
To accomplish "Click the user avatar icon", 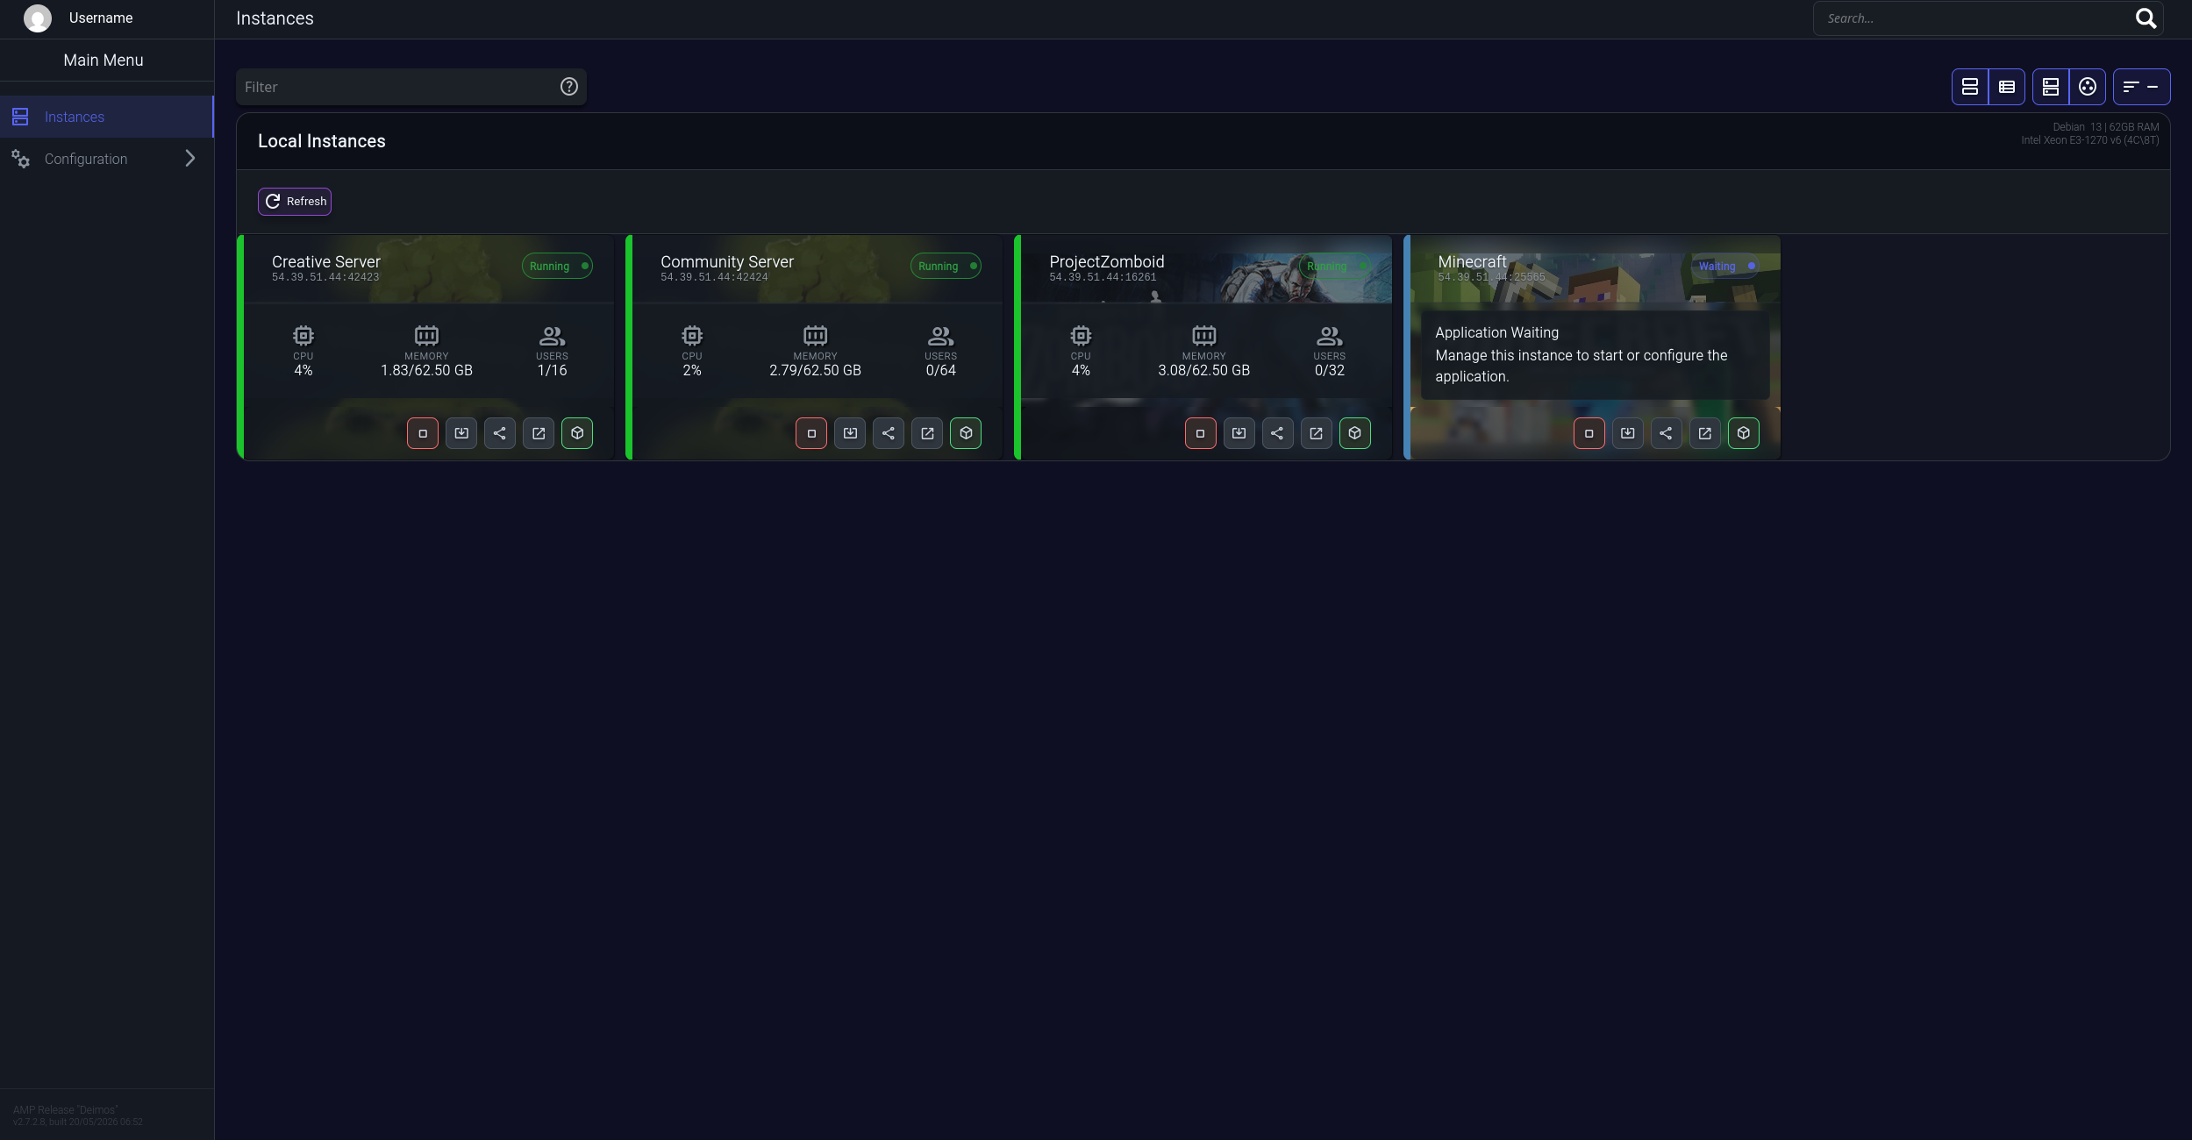I will (38, 18).
